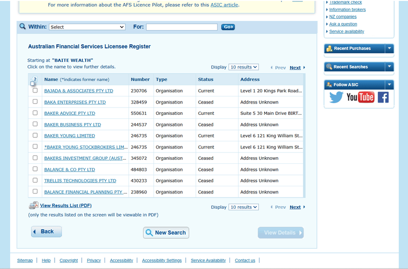
Task: Tick checkbox for BAKERS INVESTMENT GROUP row
Action: [x=35, y=158]
